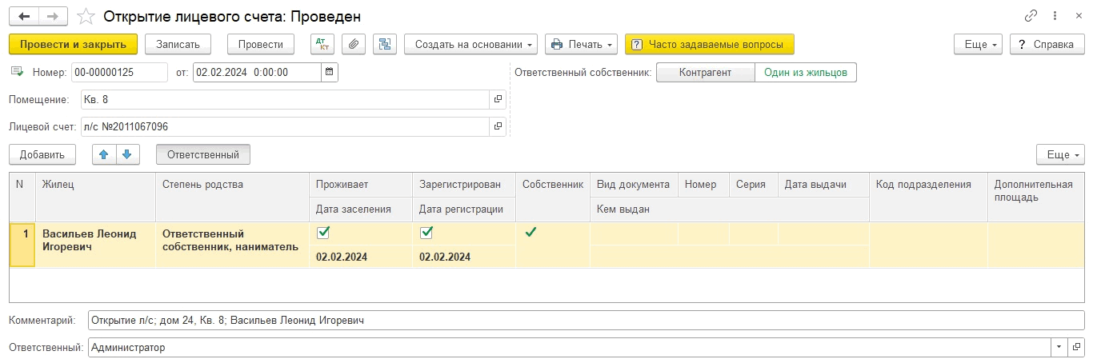This screenshot has height=363, width=1093.
Task: Click Провести и закрыть button
Action: (73, 44)
